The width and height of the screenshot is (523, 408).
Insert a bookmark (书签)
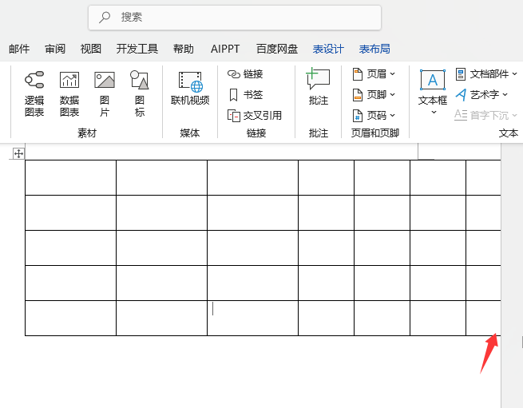click(246, 95)
